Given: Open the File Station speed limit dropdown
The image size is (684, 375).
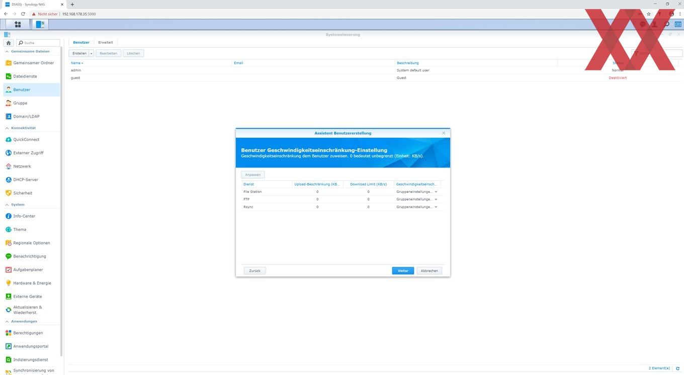Looking at the screenshot, I should [x=436, y=192].
